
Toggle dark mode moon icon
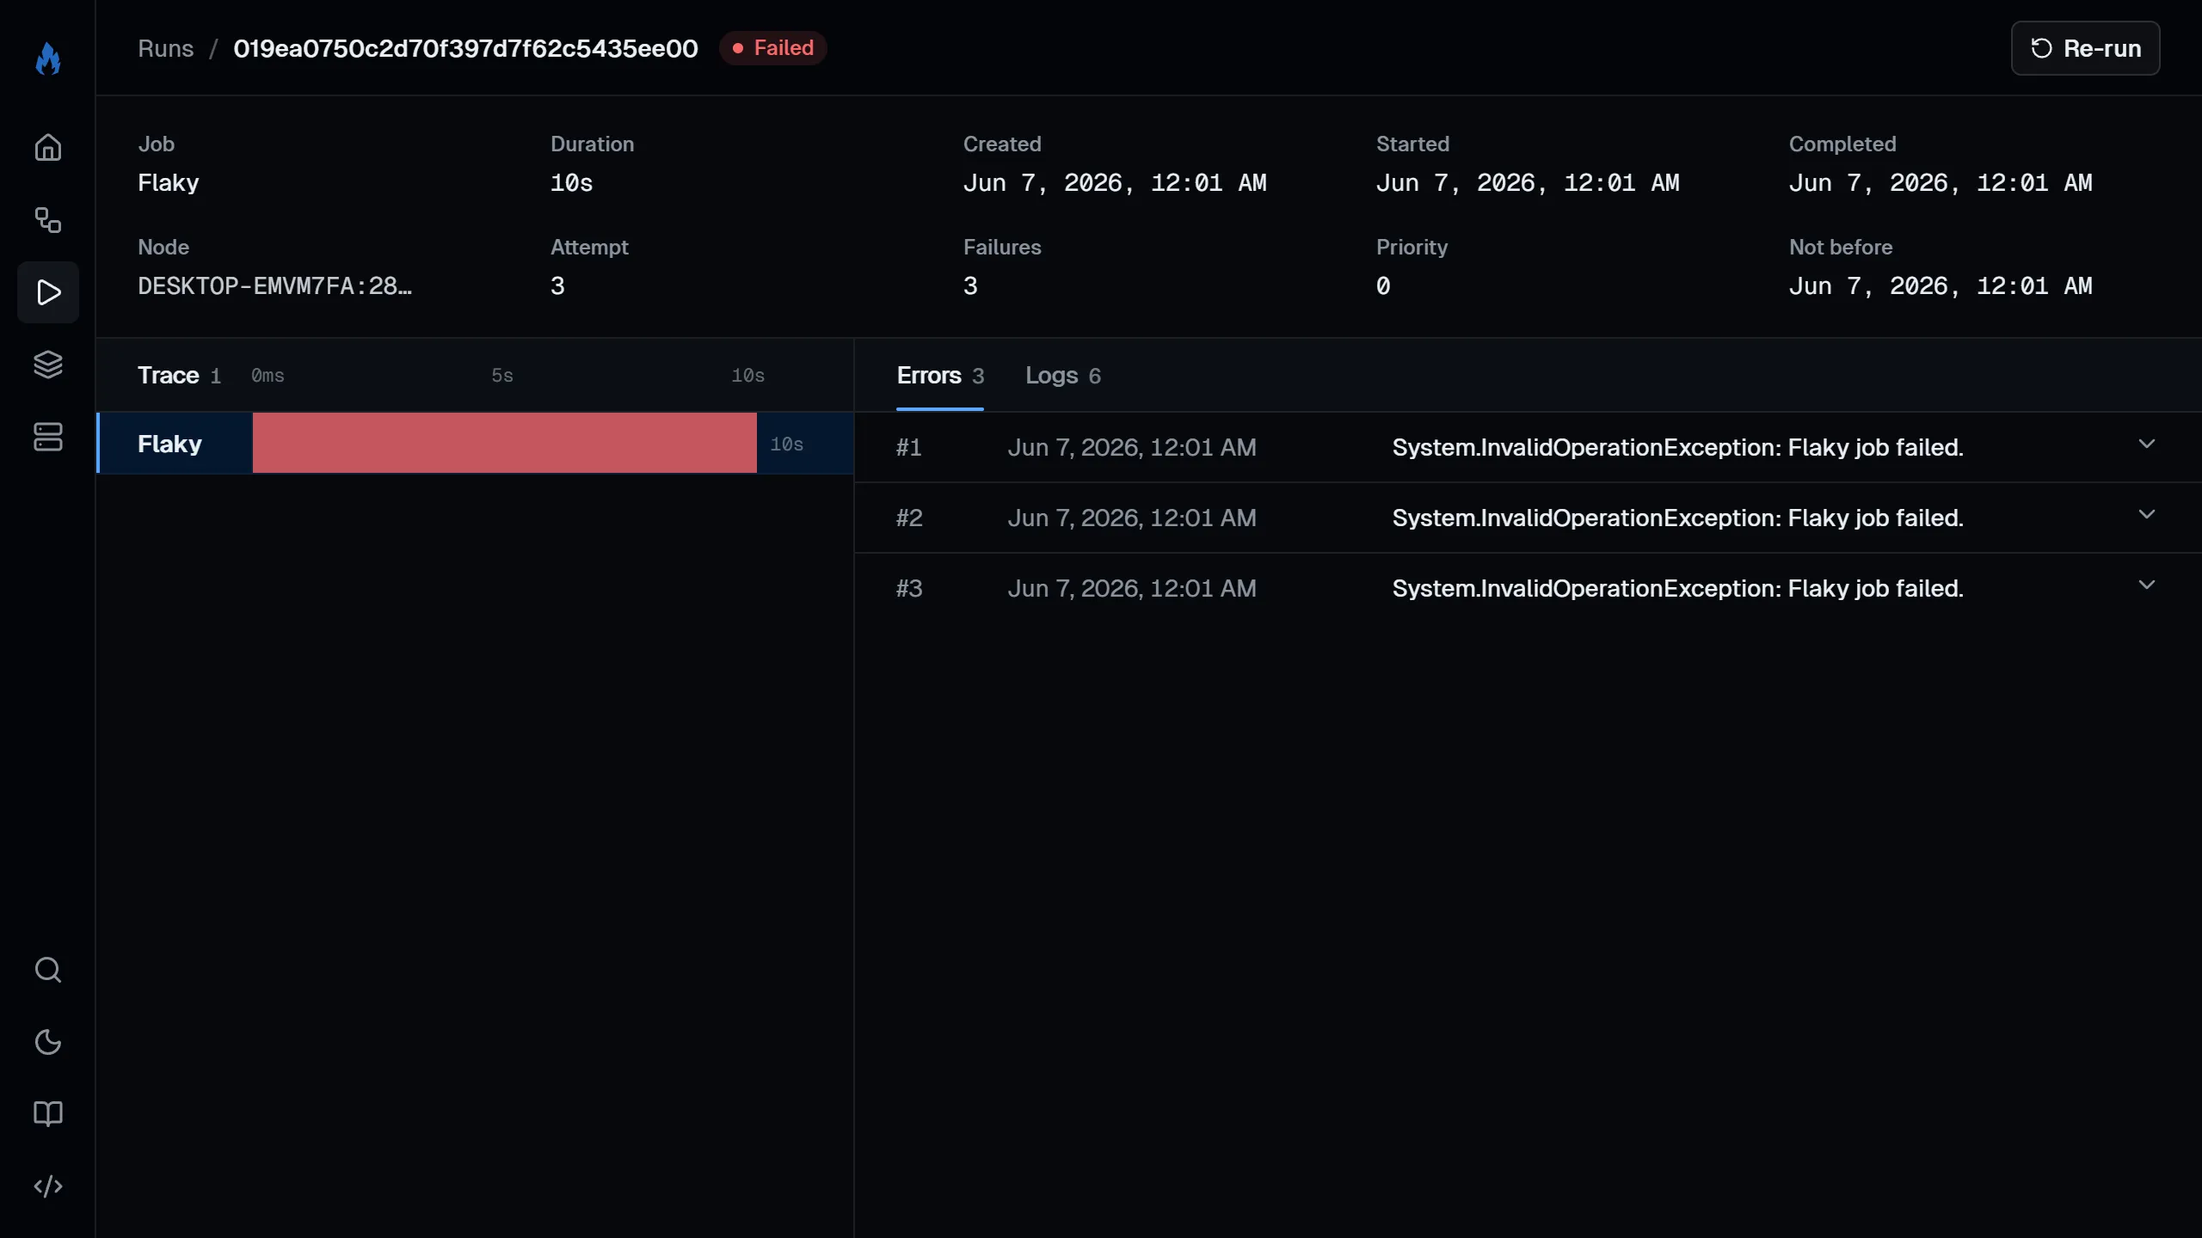pos(48,1042)
